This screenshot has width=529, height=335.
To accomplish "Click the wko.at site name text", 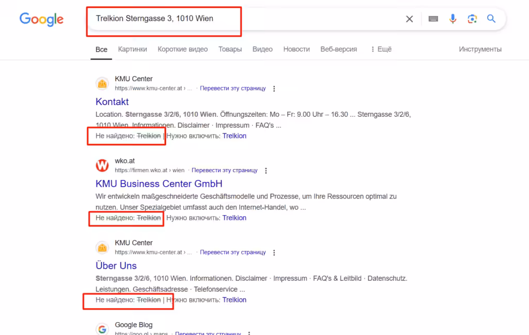I will click(x=125, y=161).
